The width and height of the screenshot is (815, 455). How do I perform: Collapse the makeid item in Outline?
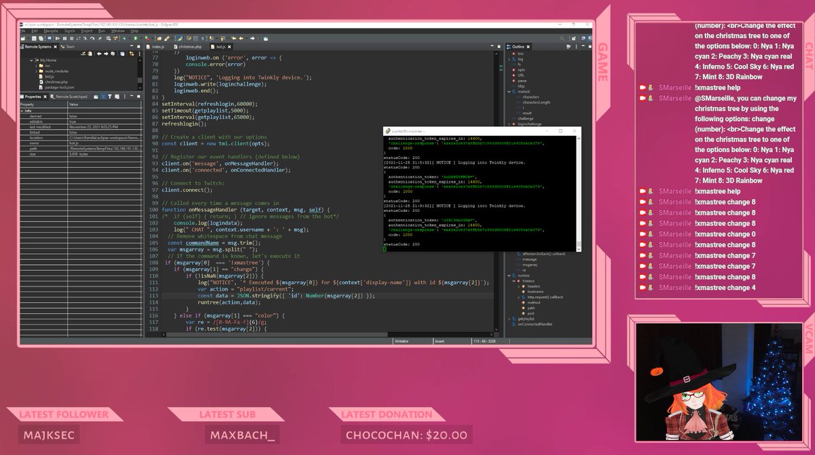coord(509,92)
